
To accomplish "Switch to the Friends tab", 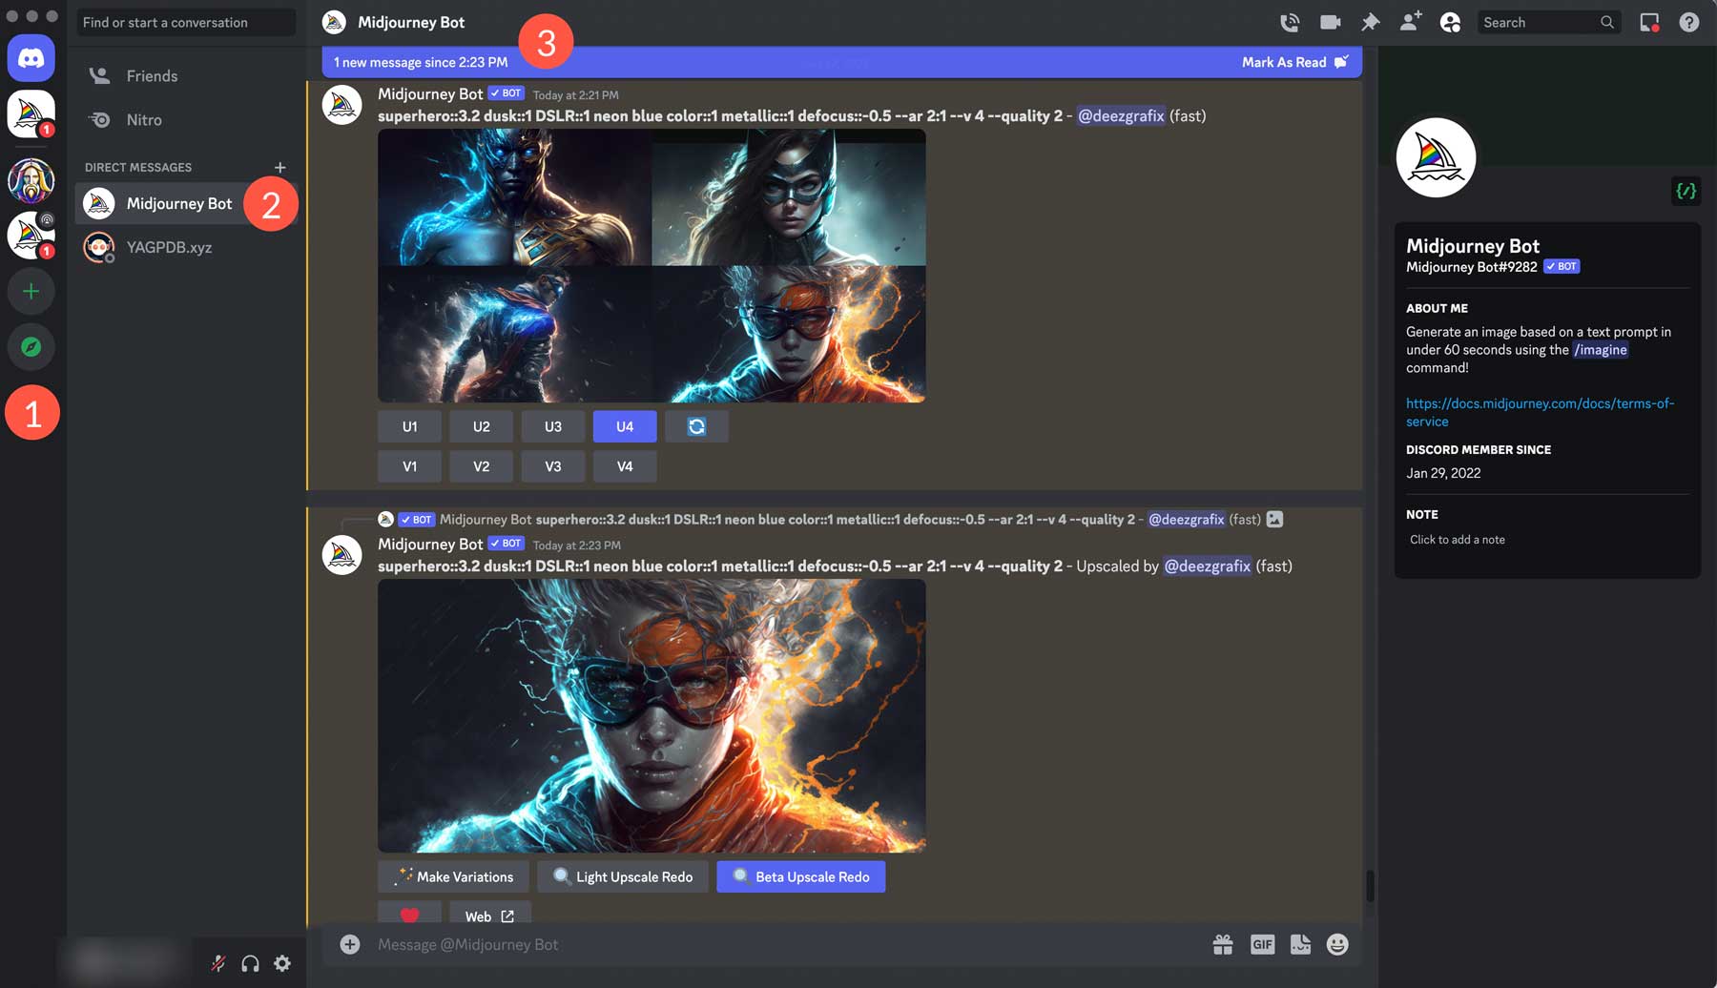I will pos(152,75).
